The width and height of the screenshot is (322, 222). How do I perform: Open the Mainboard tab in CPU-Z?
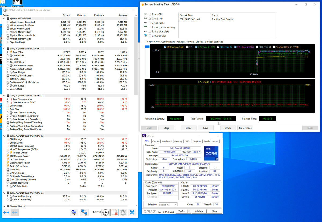(167, 141)
